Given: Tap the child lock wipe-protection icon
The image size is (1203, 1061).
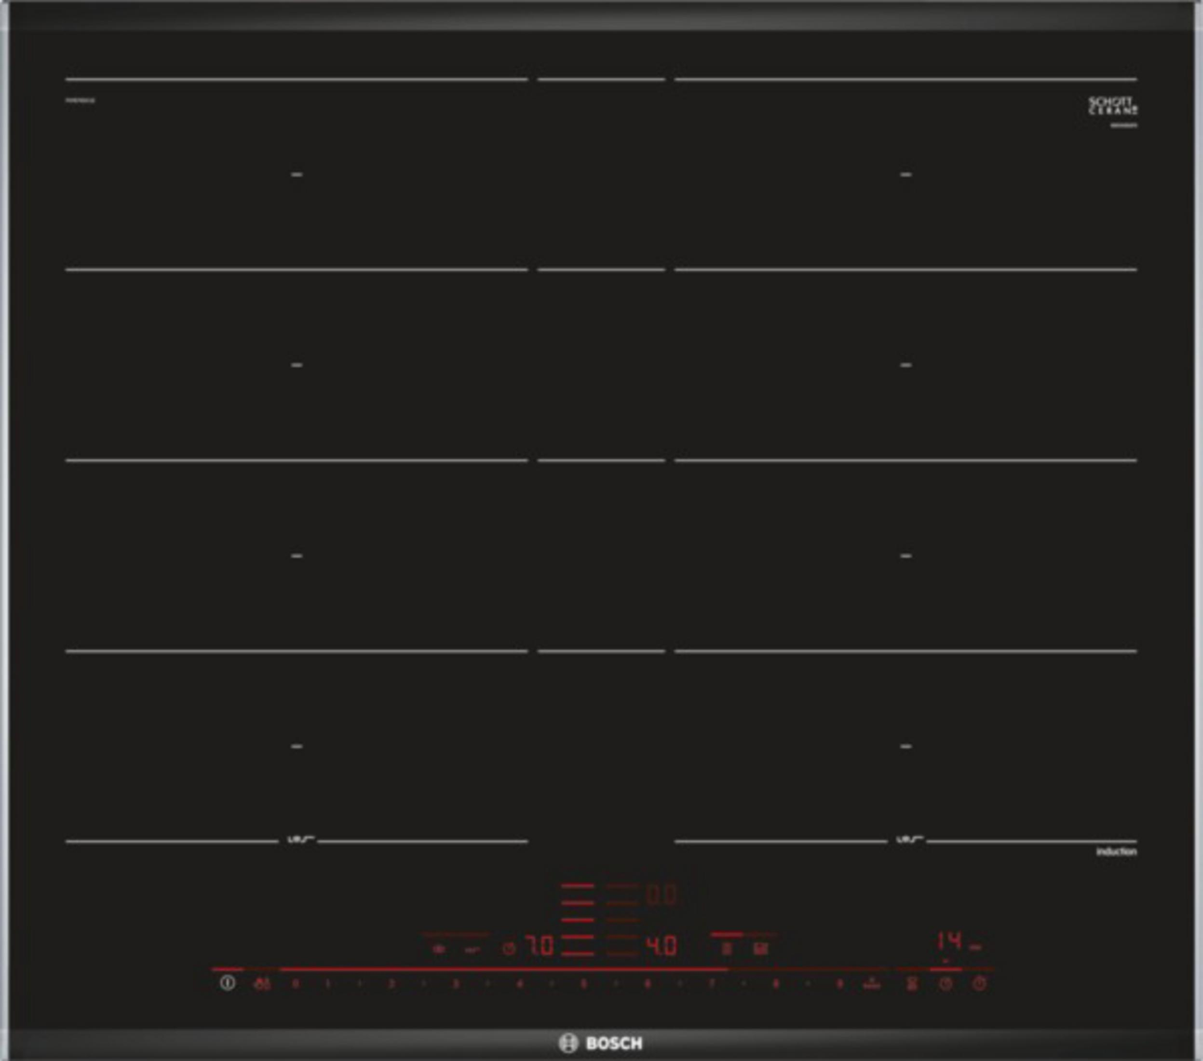Looking at the screenshot, I should pyautogui.click(x=262, y=984).
